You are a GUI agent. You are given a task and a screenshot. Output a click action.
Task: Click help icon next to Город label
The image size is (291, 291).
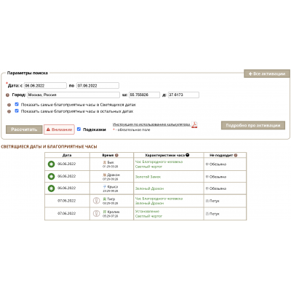click(x=7, y=95)
